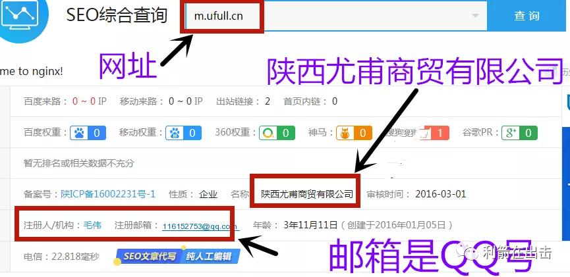Viewport: 570px width, 277px height.
Task: Click the 百度来路 label
Action: coord(46,101)
